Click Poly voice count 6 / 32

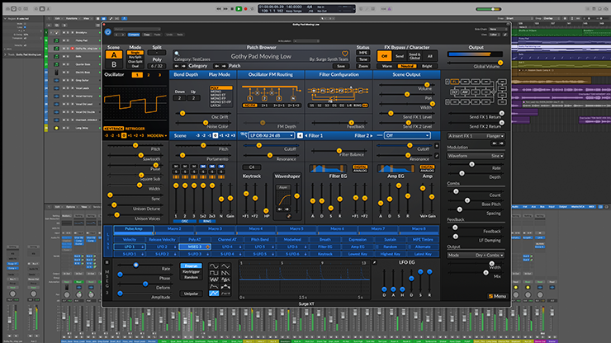[157, 66]
